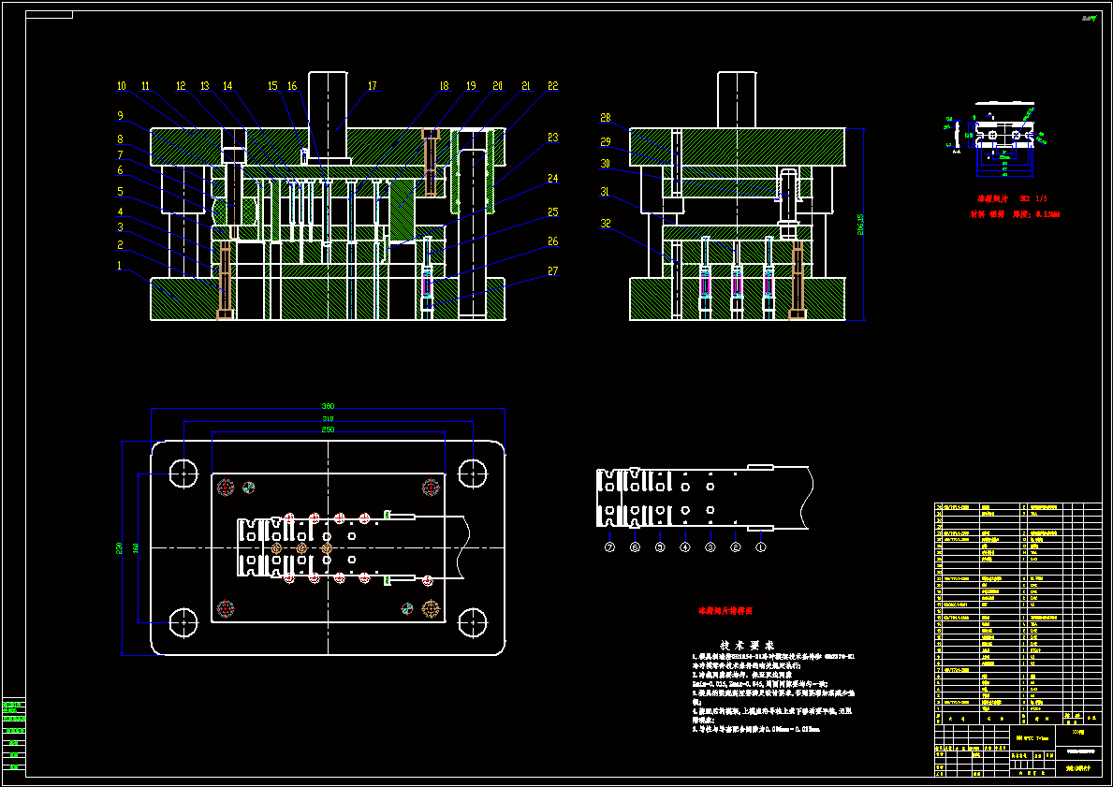Viewport: 1113px width, 787px height.
Task: Select part callout number 10
Action: click(122, 87)
